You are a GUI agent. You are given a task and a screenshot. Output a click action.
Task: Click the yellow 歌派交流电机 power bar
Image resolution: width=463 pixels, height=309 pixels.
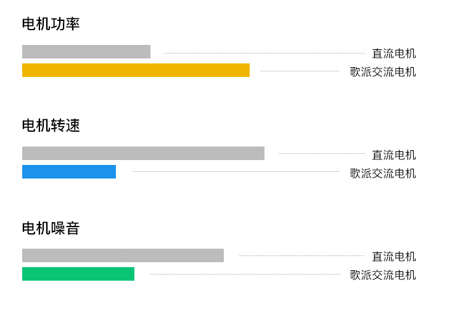[136, 70]
